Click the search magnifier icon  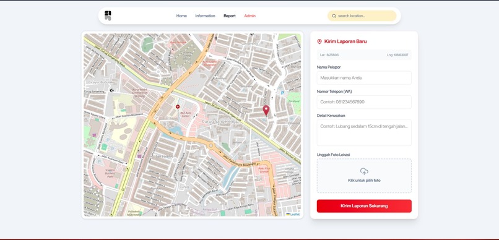pyautogui.click(x=334, y=16)
